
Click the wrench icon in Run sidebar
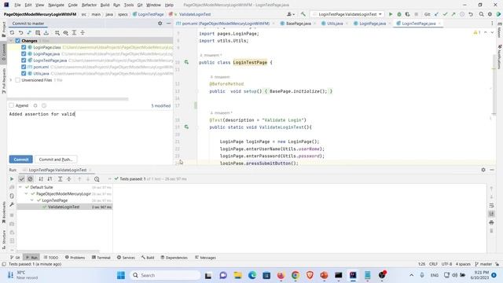click(12, 204)
